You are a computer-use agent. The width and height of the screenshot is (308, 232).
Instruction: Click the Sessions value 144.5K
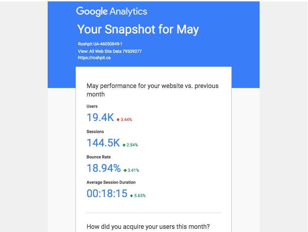[x=103, y=143]
